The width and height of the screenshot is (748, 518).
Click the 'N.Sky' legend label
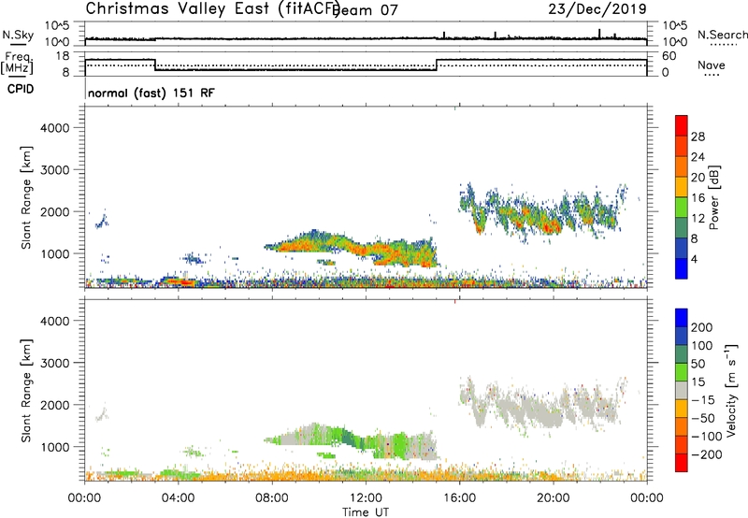point(18,35)
